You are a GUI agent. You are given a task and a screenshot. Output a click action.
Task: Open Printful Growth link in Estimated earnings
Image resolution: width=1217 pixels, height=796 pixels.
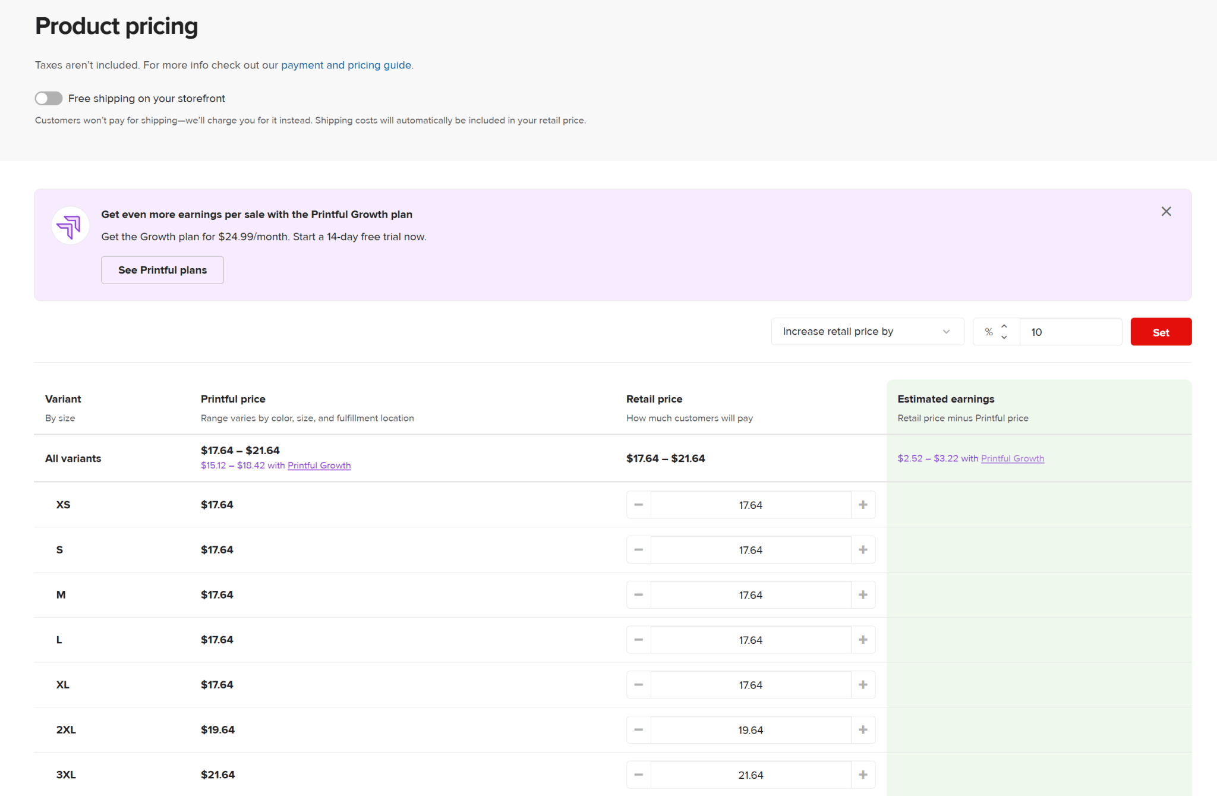coord(1012,458)
